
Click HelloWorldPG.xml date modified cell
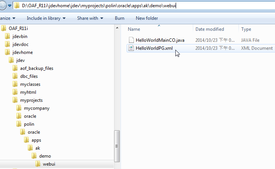215,48
